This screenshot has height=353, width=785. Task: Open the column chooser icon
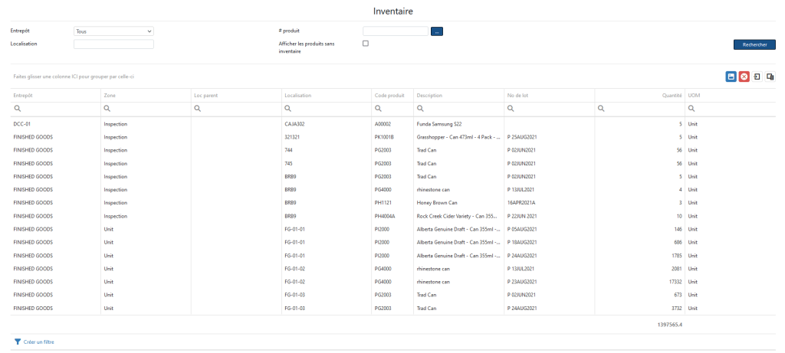coord(770,77)
